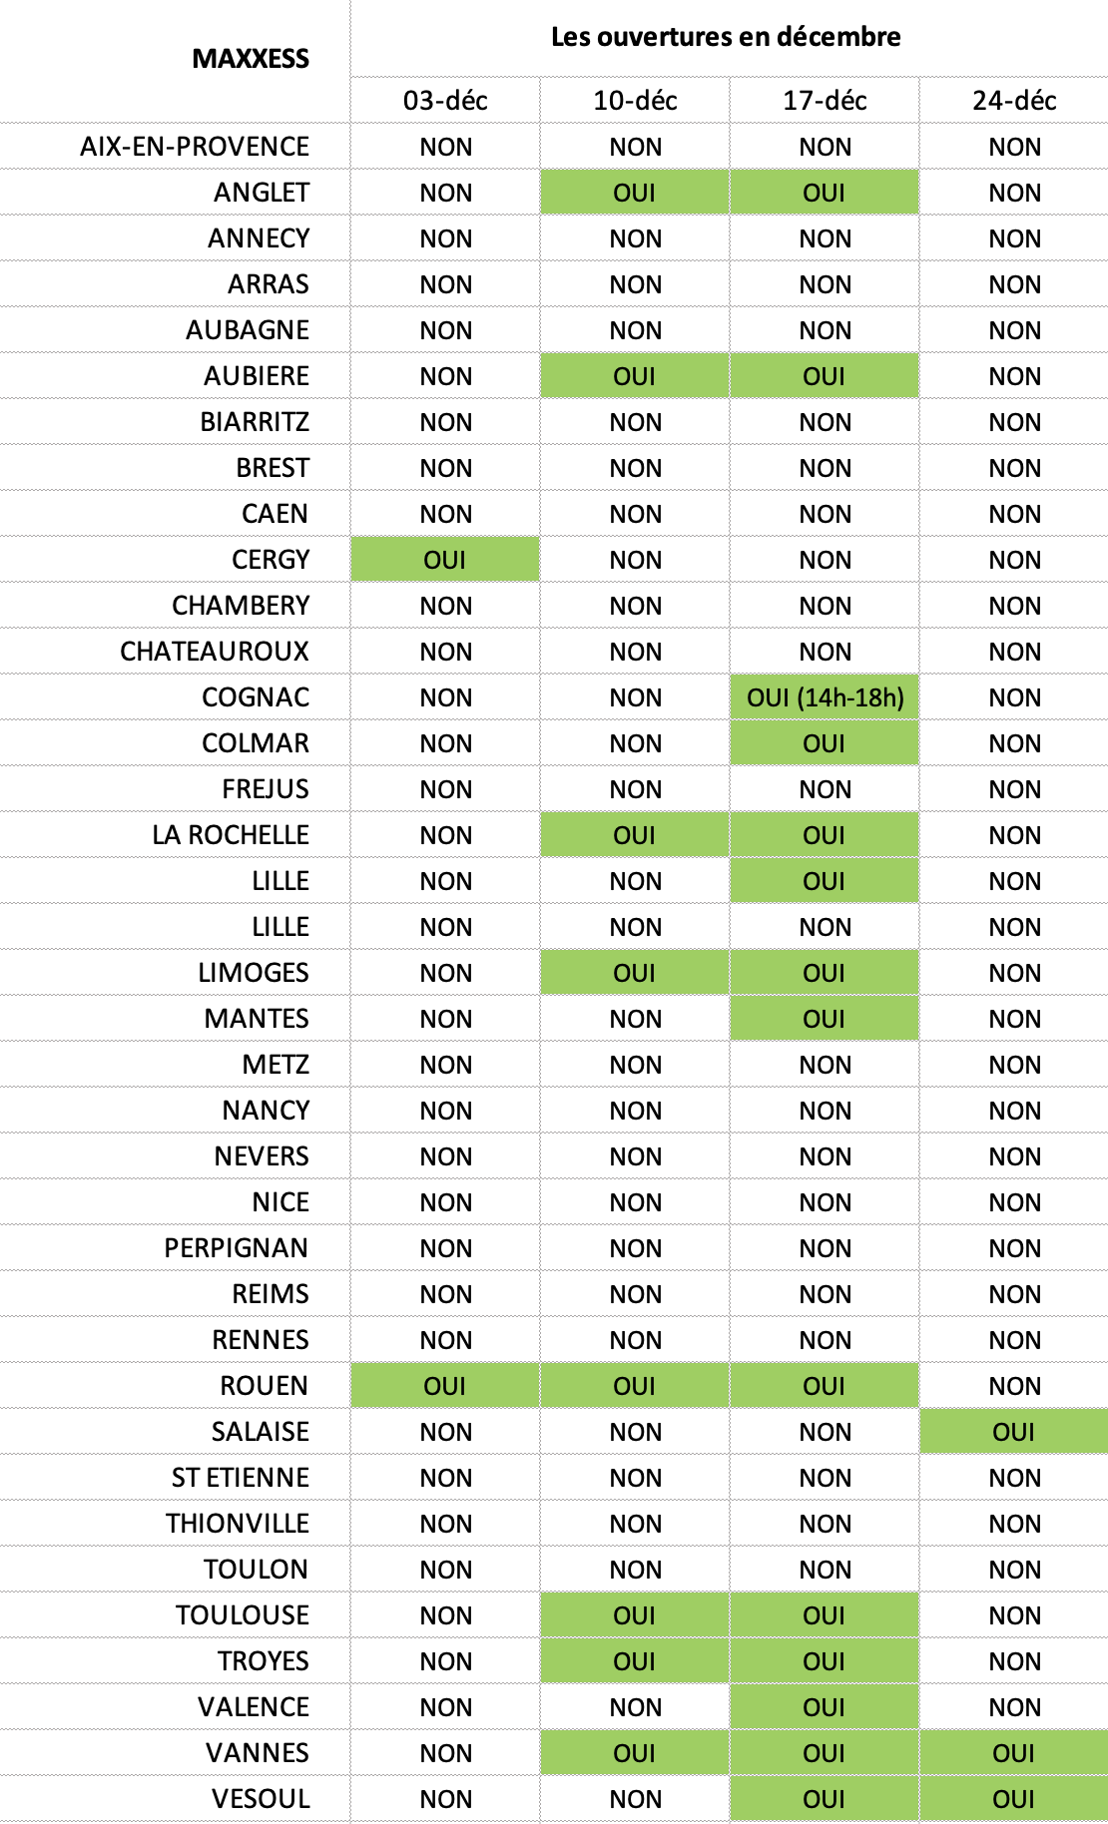Click the 24-déc column header
1108x1824 pixels.
tap(1014, 101)
